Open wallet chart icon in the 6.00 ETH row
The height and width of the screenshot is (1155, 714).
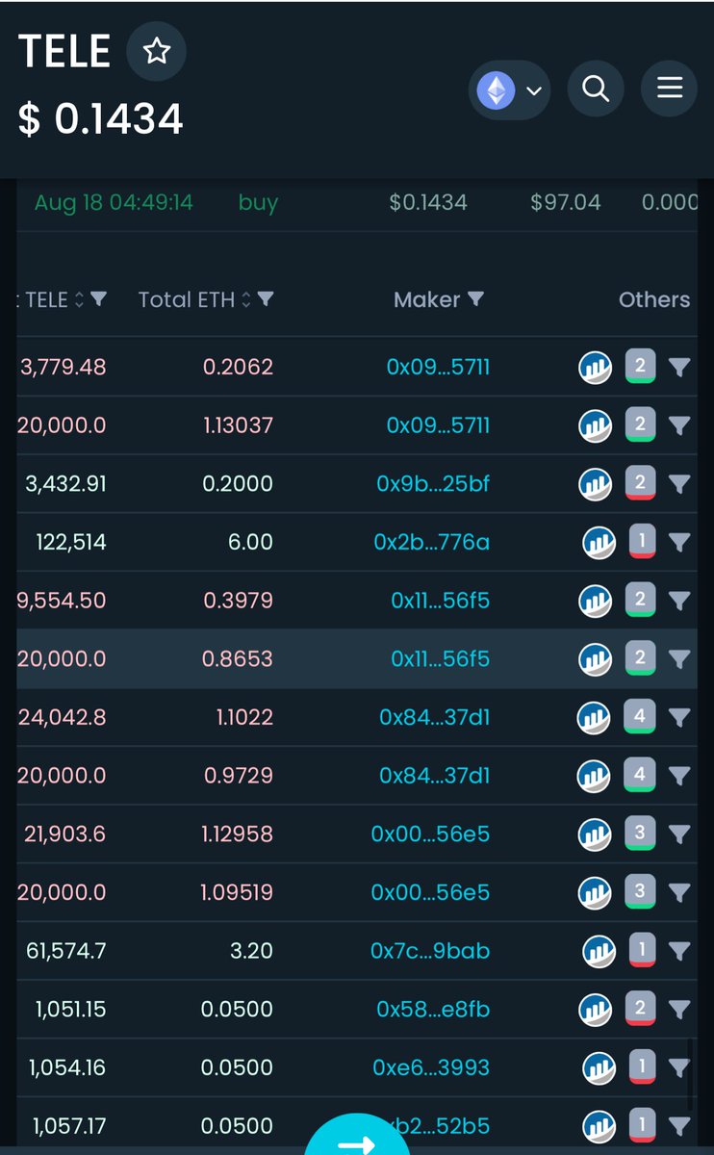[599, 543]
